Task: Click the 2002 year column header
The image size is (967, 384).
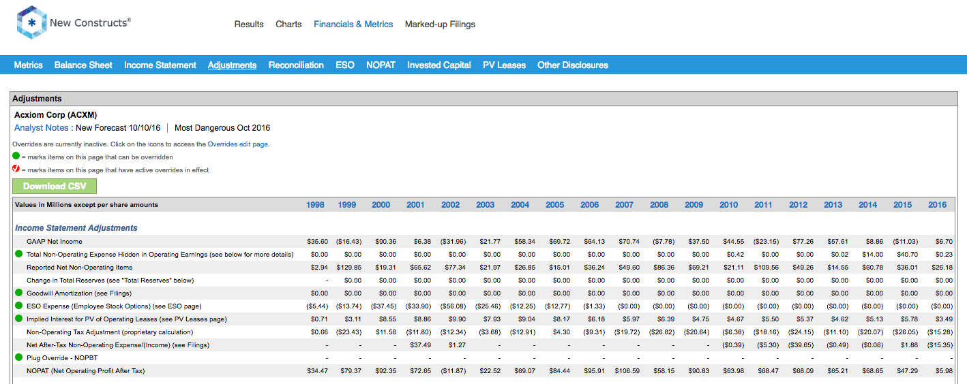Action: pos(450,205)
